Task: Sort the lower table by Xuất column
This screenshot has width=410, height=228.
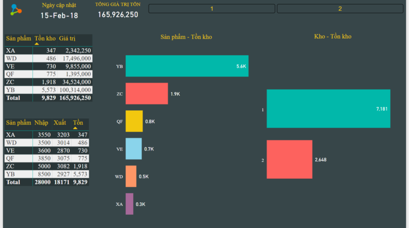Action: click(x=60, y=123)
